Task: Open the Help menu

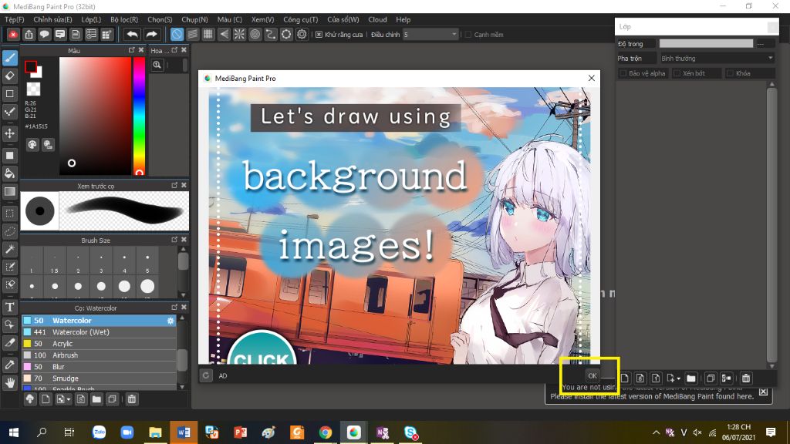Action: click(x=403, y=19)
